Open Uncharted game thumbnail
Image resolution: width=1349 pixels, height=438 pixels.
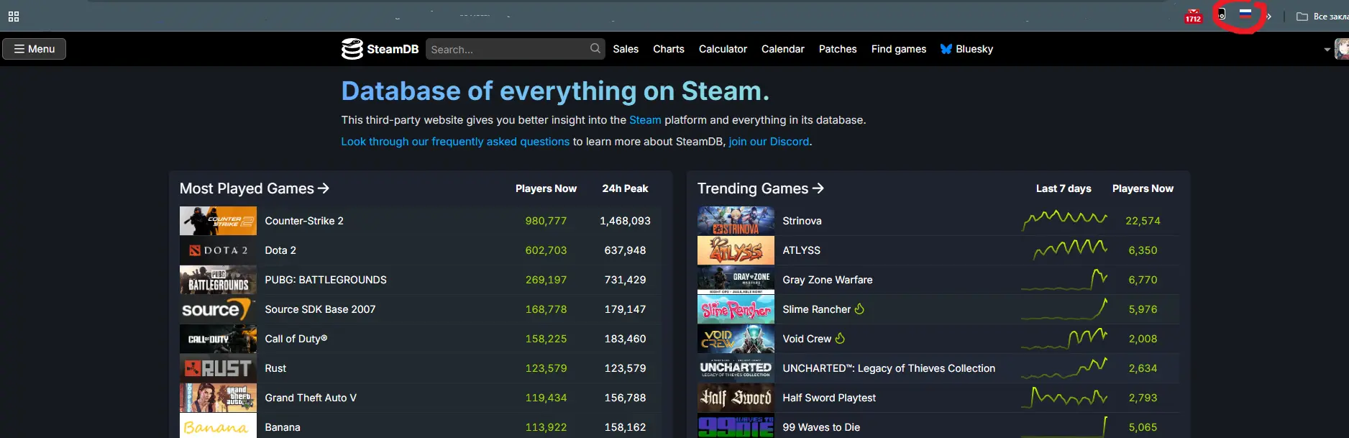coord(736,368)
